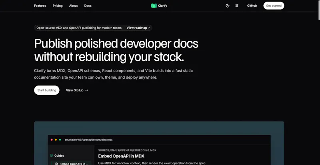Screen dimensions: 320x165
Task: Click the Clarify logo icon
Action: (154, 6)
